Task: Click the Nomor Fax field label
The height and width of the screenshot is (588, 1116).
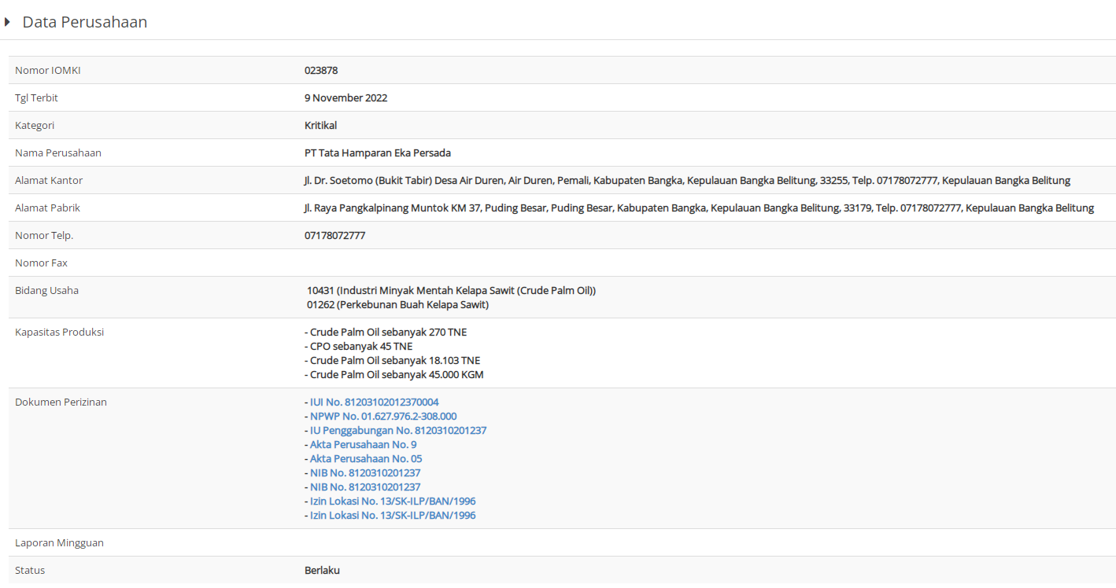Action: point(41,263)
